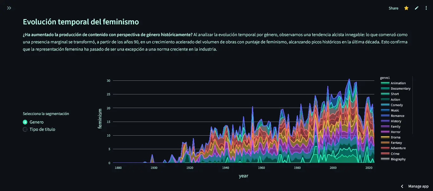Click the Share button
This screenshot has height=191, width=433.
[x=393, y=8]
